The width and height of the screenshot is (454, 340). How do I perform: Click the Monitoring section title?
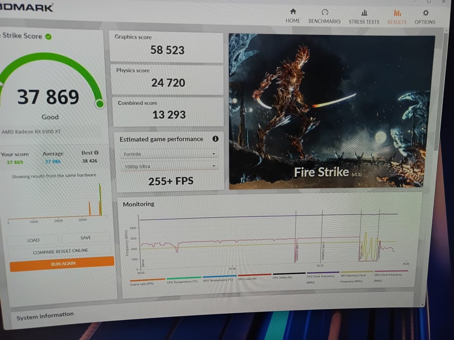(139, 204)
